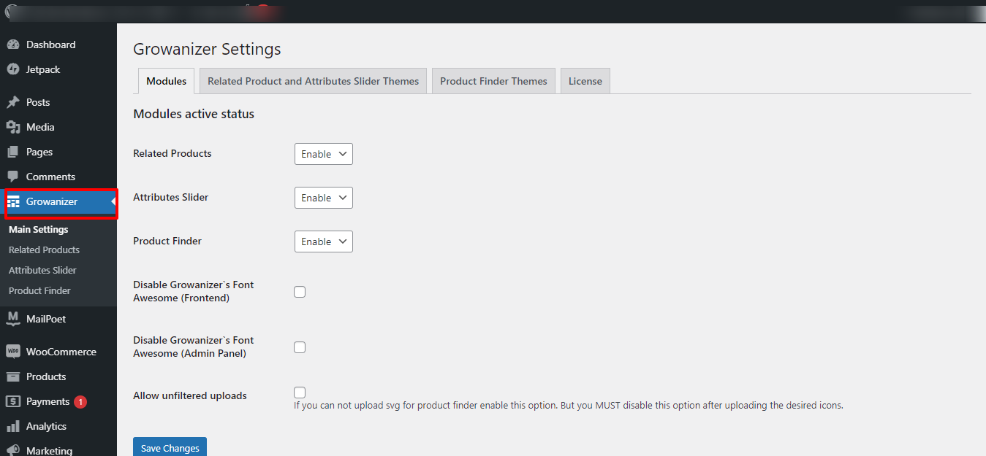The image size is (986, 456).
Task: Select the Analytics bar-chart icon
Action: coord(15,425)
